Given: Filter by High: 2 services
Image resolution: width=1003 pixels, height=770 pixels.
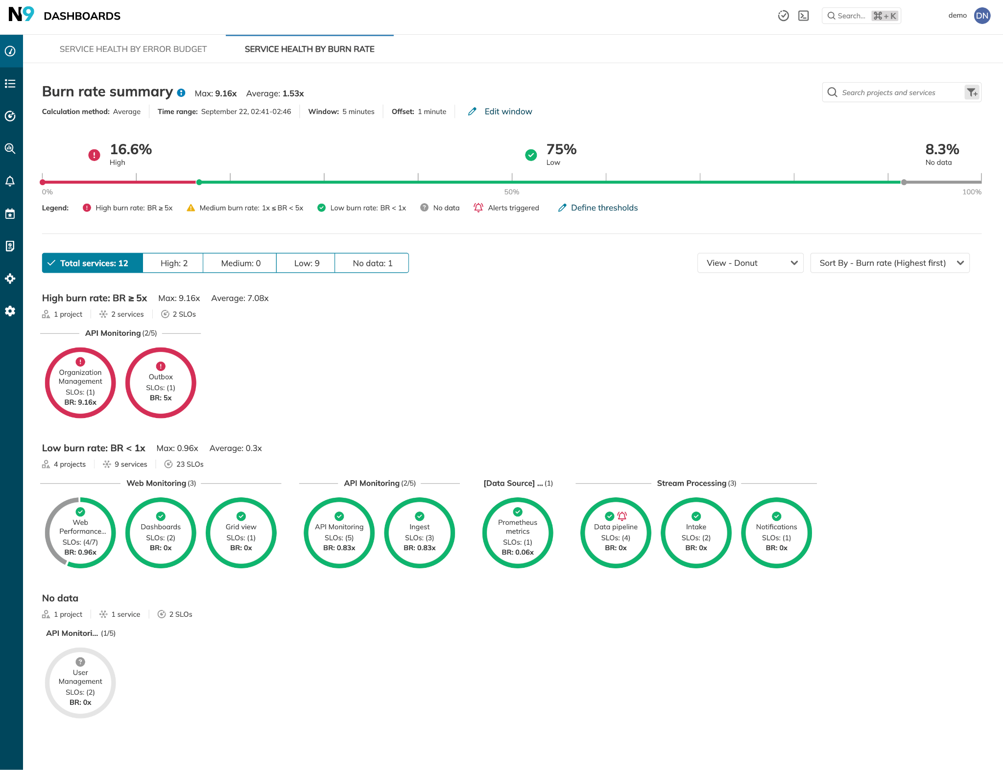Looking at the screenshot, I should pos(172,263).
